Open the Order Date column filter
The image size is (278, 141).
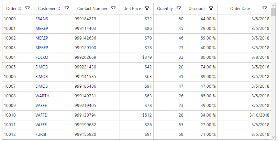265,9
